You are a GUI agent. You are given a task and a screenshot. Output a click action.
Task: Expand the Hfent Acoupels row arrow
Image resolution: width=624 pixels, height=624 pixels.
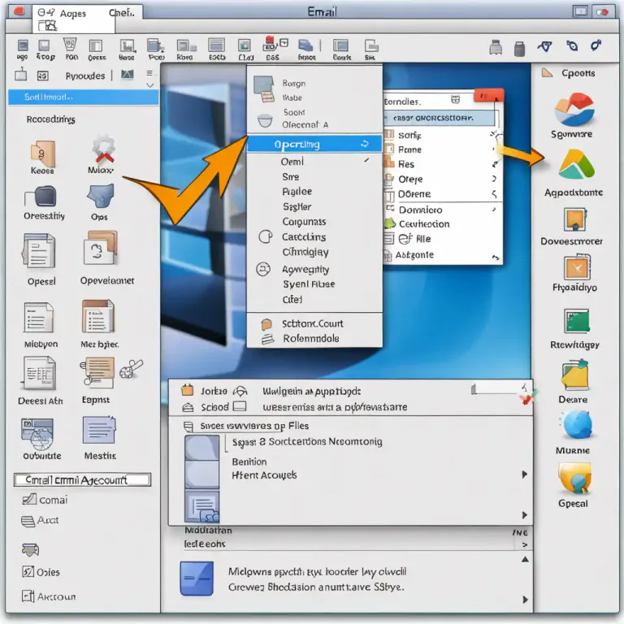(525, 474)
